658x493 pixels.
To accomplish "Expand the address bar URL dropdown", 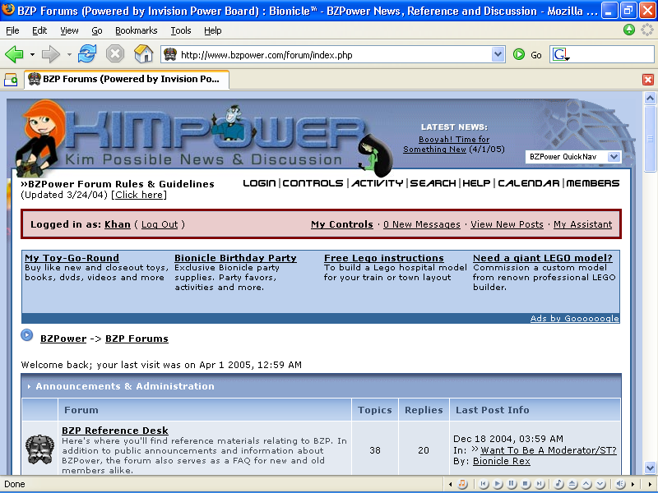I will [498, 54].
